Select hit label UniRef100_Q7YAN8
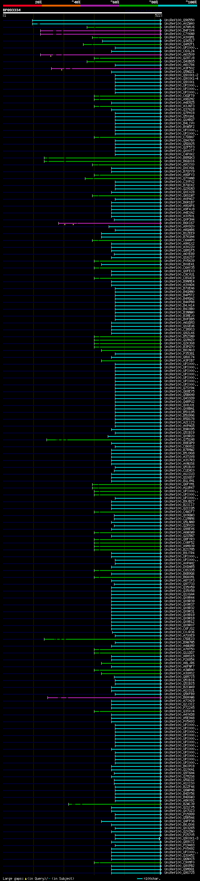Screen dimensions: 200x881 179,178
